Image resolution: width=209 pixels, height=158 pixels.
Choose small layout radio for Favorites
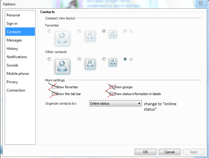pos(104,31)
